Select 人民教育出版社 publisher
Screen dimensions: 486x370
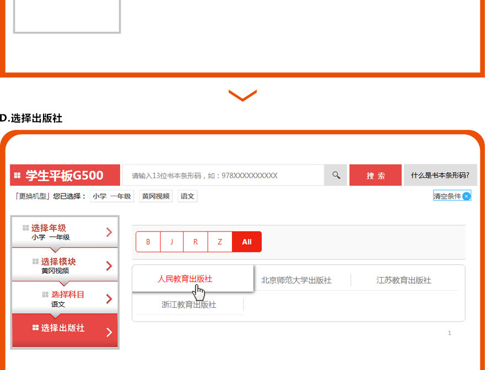[x=185, y=279]
